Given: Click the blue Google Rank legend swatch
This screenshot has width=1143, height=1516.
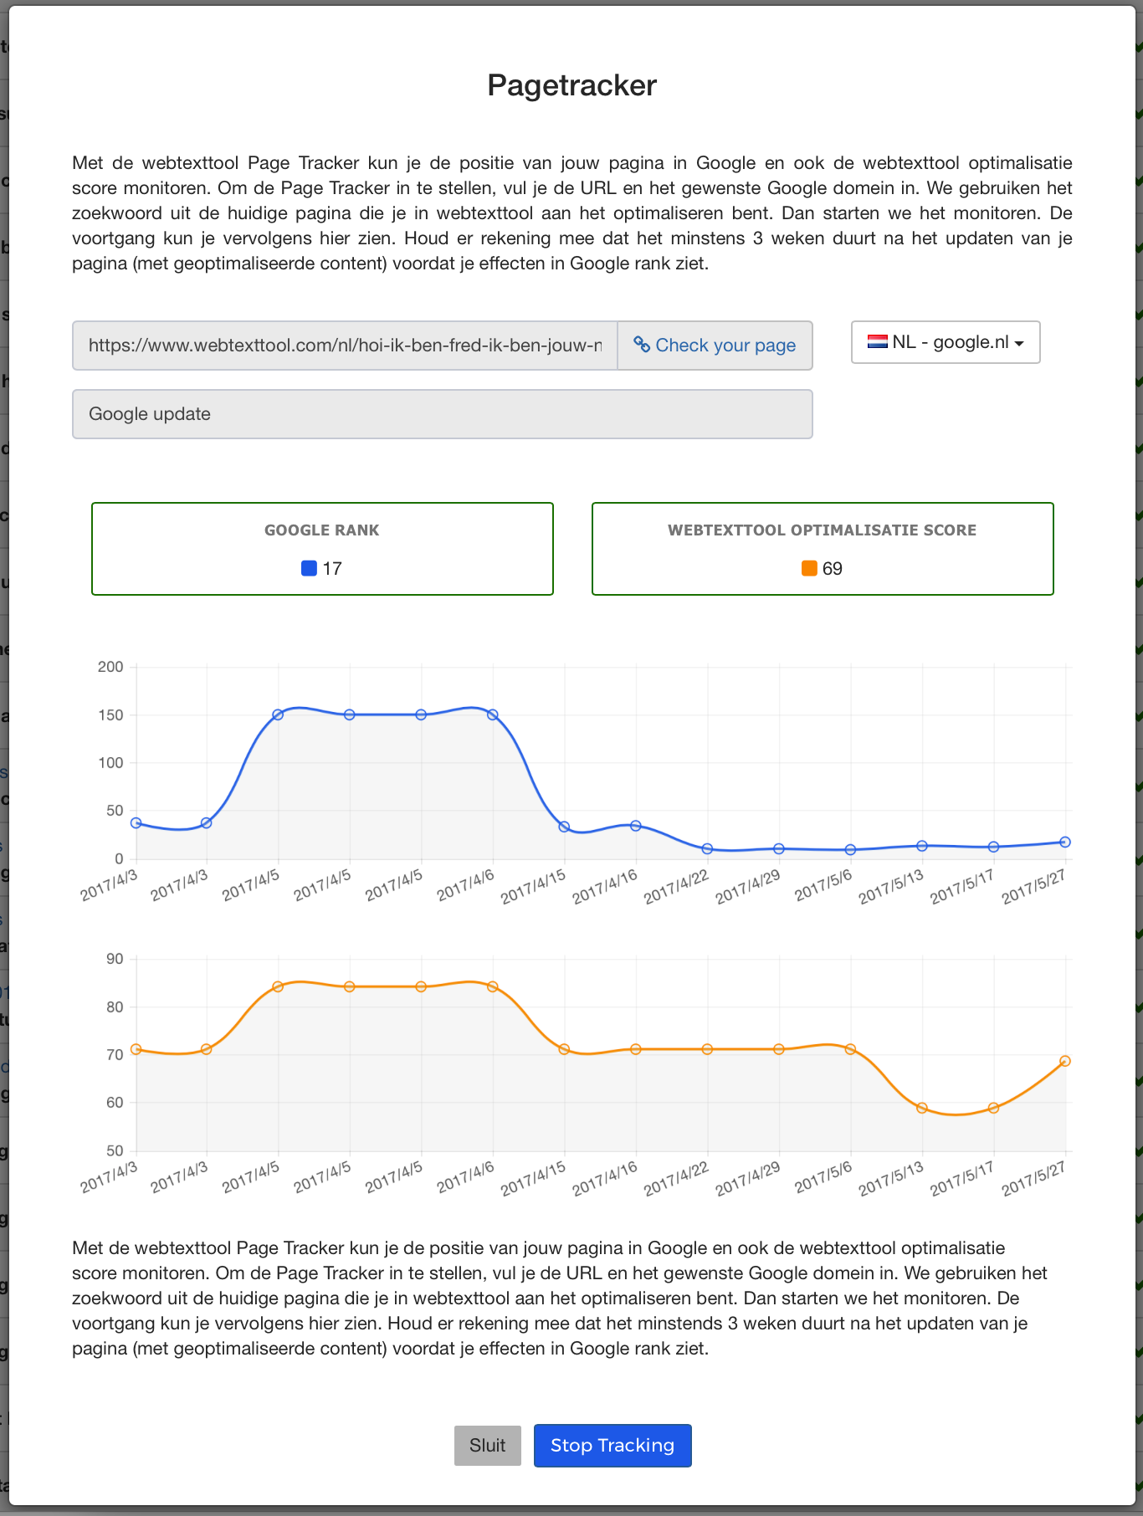Looking at the screenshot, I should [309, 569].
